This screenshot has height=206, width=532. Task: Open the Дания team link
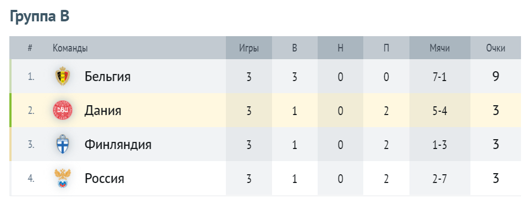point(103,110)
